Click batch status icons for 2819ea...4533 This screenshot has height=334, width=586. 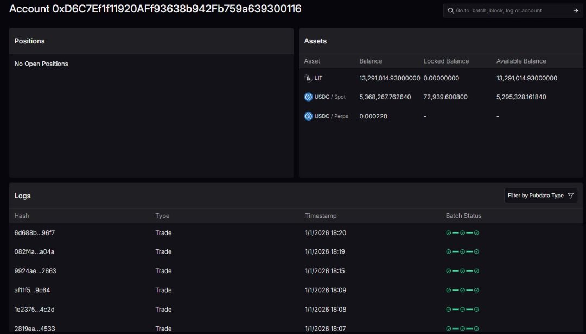pos(463,329)
